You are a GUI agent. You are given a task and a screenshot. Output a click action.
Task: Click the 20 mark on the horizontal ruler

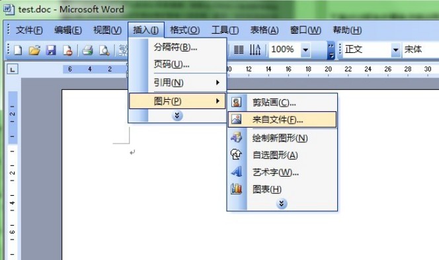[328, 69]
